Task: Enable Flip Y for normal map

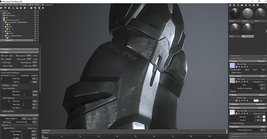Action: tap(252, 69)
